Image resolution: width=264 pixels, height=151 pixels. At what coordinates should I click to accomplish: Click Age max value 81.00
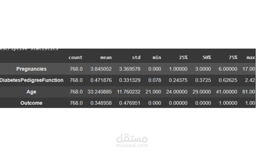click(x=249, y=92)
